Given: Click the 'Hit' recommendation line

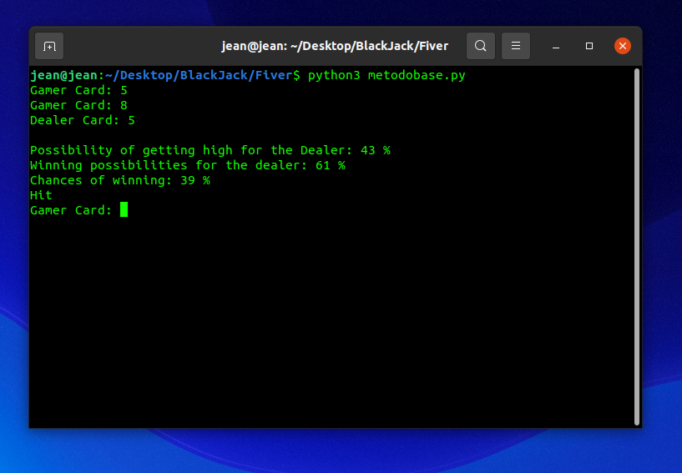Looking at the screenshot, I should click(x=41, y=195).
